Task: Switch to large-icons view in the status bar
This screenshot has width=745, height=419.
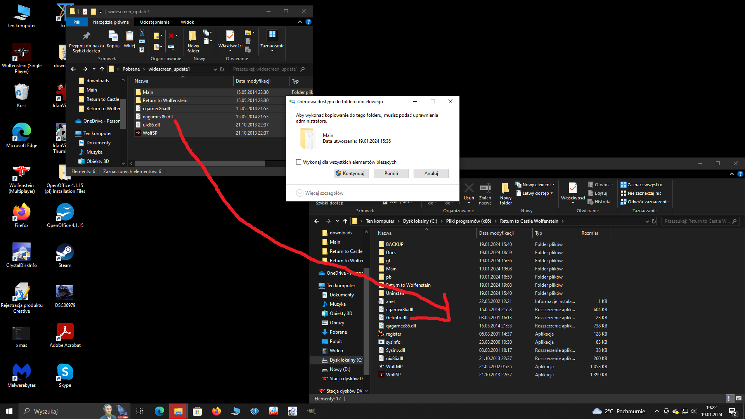Action: click(739, 398)
